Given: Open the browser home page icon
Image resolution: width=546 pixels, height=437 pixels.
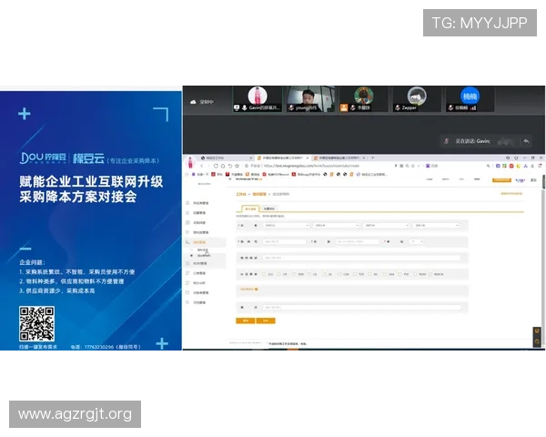Looking at the screenshot, I should [x=223, y=166].
